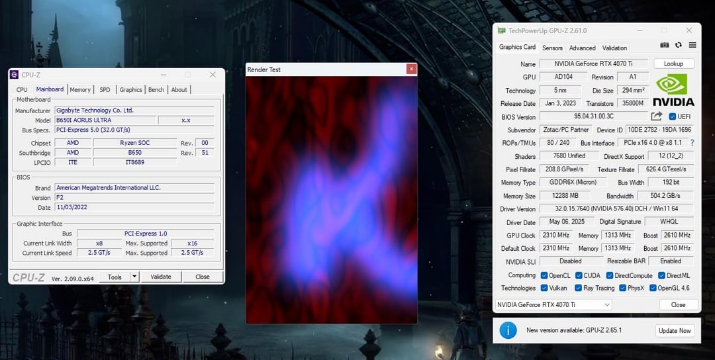This screenshot has height=360, width=715.
Task: Click the CPU-Z title bar app icon
Action: click(x=14, y=75)
